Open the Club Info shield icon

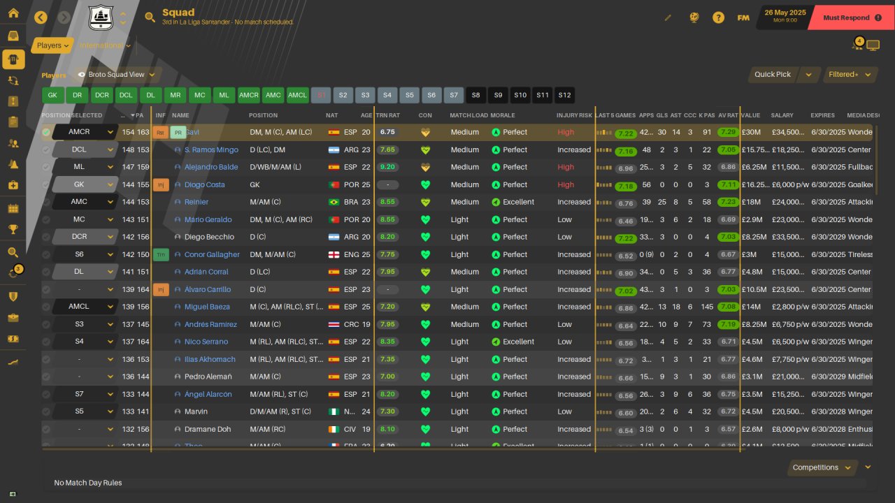point(13,297)
